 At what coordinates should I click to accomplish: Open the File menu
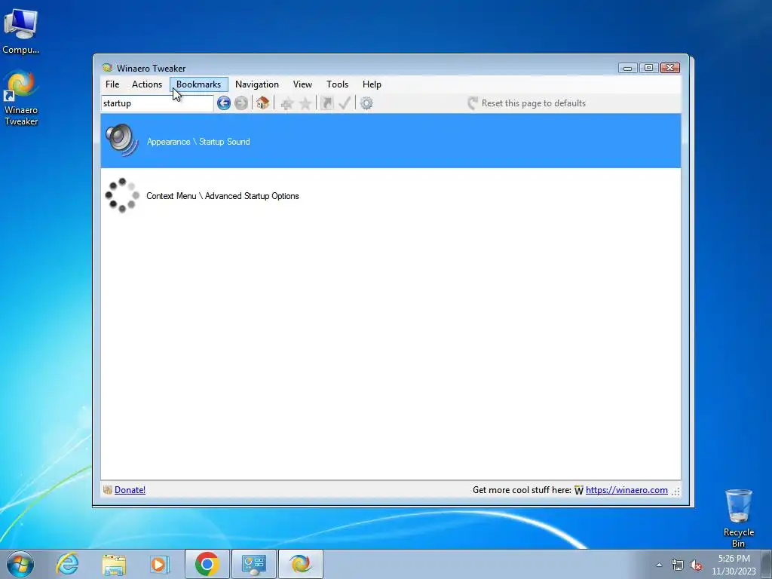point(112,84)
